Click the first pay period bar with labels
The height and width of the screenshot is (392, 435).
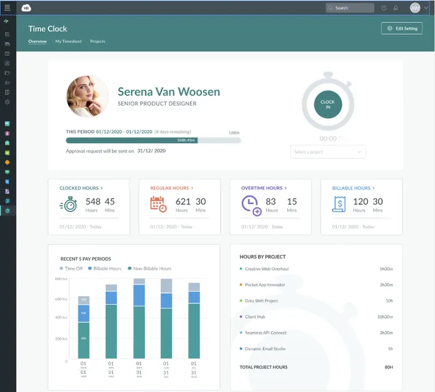tap(83, 327)
